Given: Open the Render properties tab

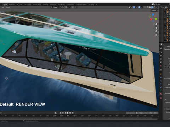Looking at the screenshot, I should (x=161, y=53).
